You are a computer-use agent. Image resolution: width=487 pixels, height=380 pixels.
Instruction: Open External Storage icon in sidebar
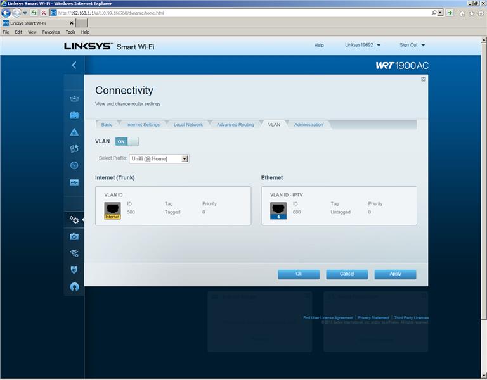click(74, 182)
